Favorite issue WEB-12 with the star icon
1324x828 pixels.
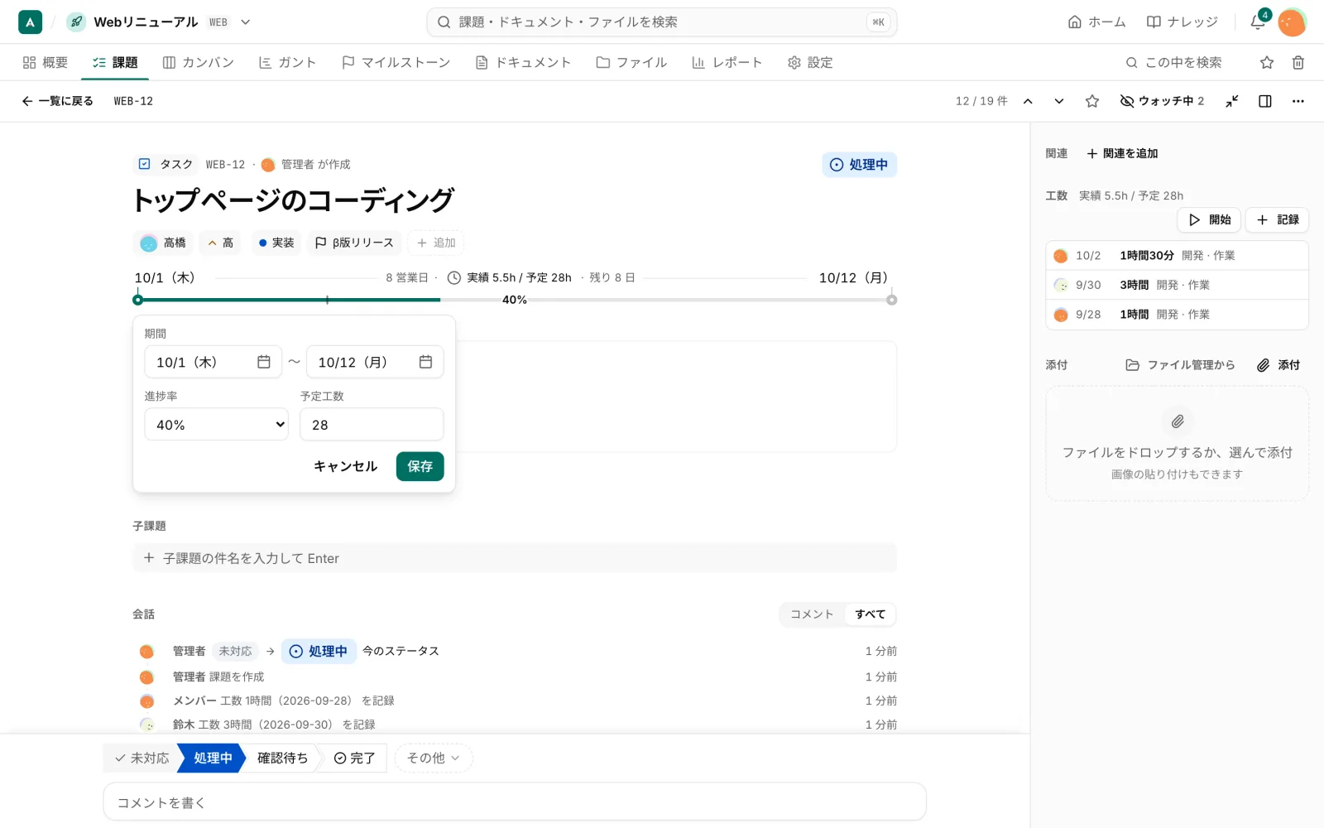(1092, 101)
